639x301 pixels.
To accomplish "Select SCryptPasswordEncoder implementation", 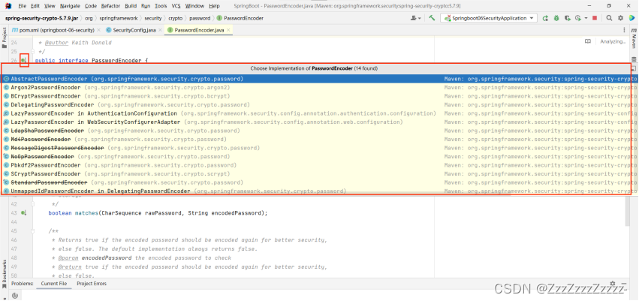I will tap(320, 174).
